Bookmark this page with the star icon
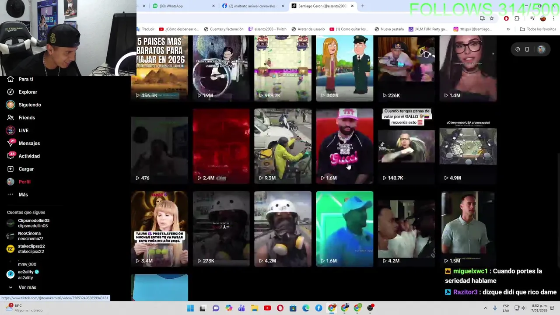The image size is (560, 315). pyautogui.click(x=492, y=18)
